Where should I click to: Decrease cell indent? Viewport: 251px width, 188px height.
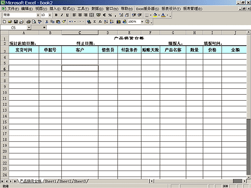point(134,15)
